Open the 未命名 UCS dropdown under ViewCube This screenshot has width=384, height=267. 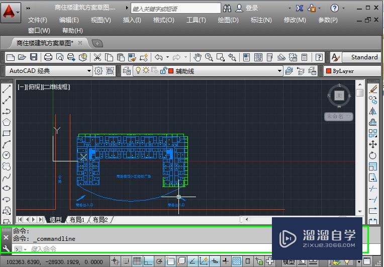339,116
